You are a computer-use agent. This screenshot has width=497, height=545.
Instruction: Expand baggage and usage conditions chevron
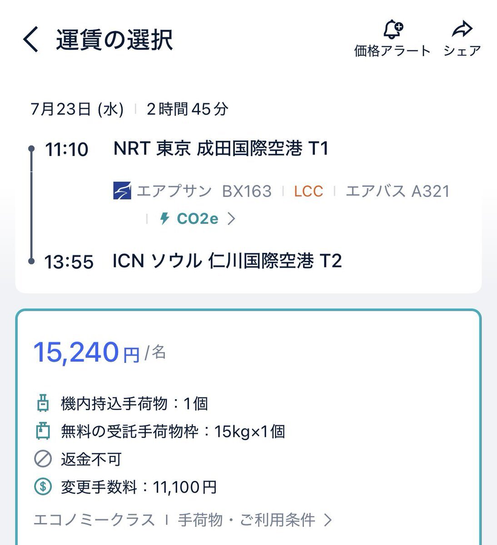[328, 520]
